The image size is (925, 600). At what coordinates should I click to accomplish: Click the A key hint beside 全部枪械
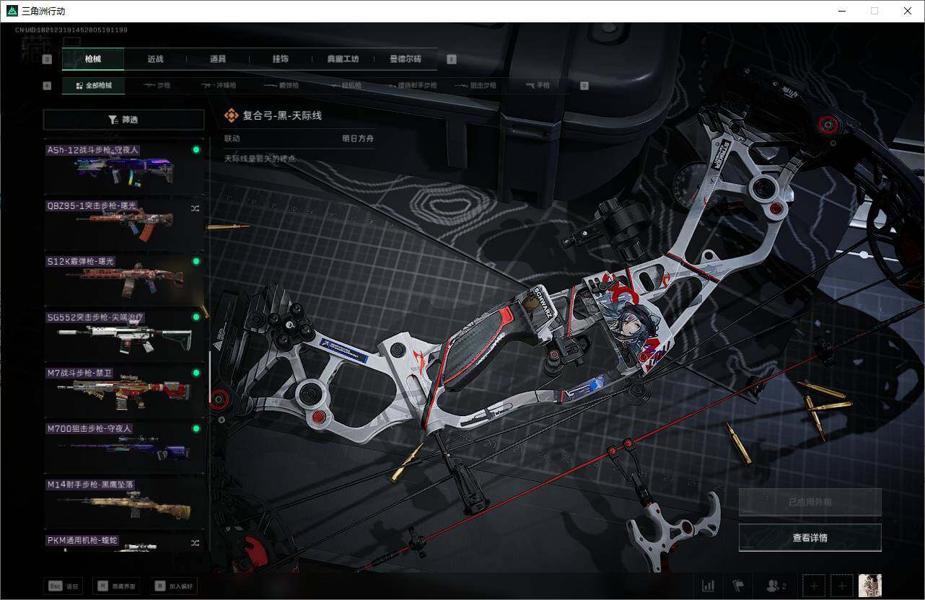[x=48, y=86]
